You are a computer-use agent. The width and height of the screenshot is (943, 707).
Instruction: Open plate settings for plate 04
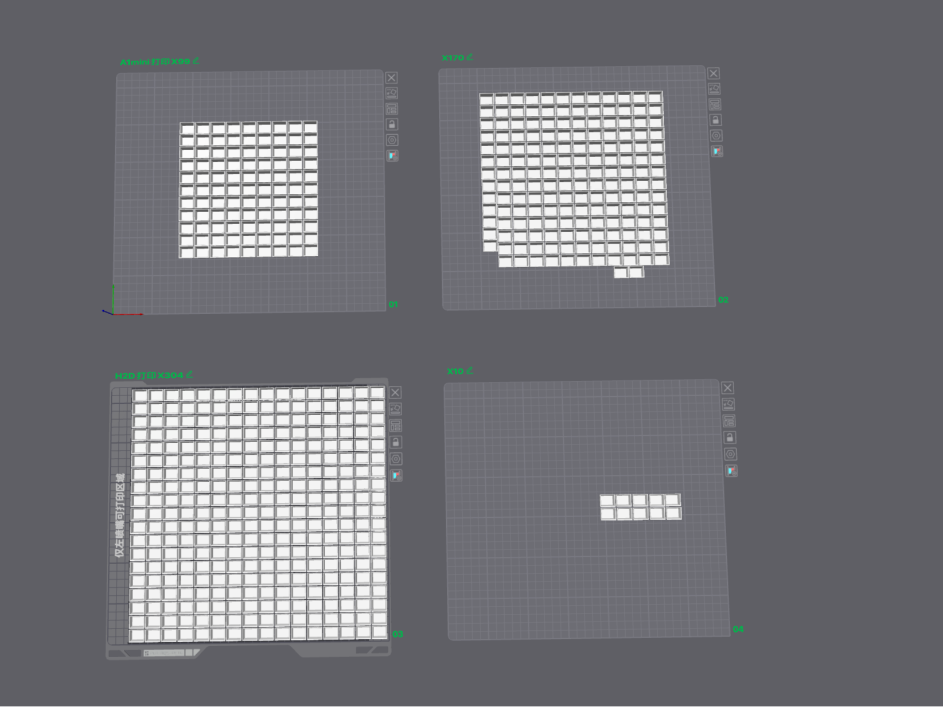pos(730,454)
